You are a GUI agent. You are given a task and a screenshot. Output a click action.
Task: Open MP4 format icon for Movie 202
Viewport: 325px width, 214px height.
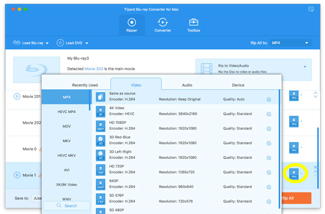[x=294, y=122]
